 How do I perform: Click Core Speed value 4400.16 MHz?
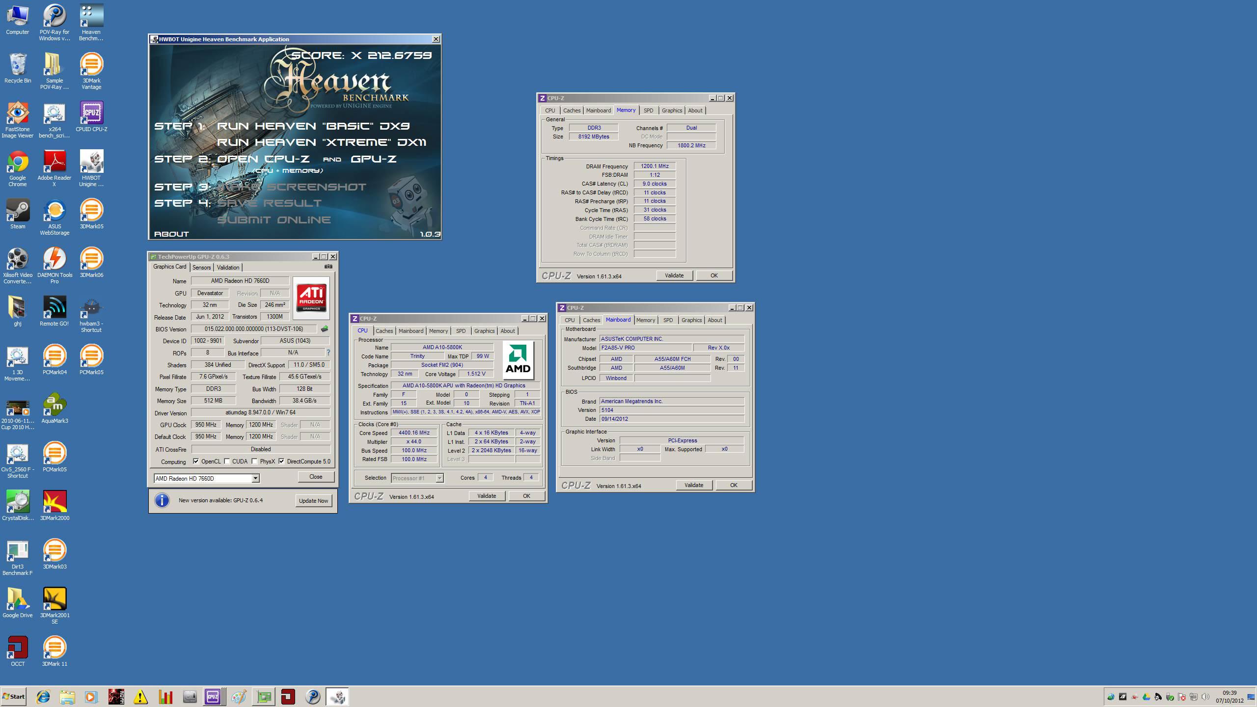414,433
